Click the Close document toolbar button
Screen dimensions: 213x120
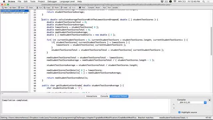click(x=30, y=8)
